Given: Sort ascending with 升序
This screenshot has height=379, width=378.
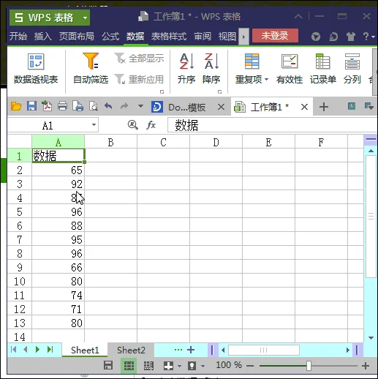Looking at the screenshot, I should (186, 69).
